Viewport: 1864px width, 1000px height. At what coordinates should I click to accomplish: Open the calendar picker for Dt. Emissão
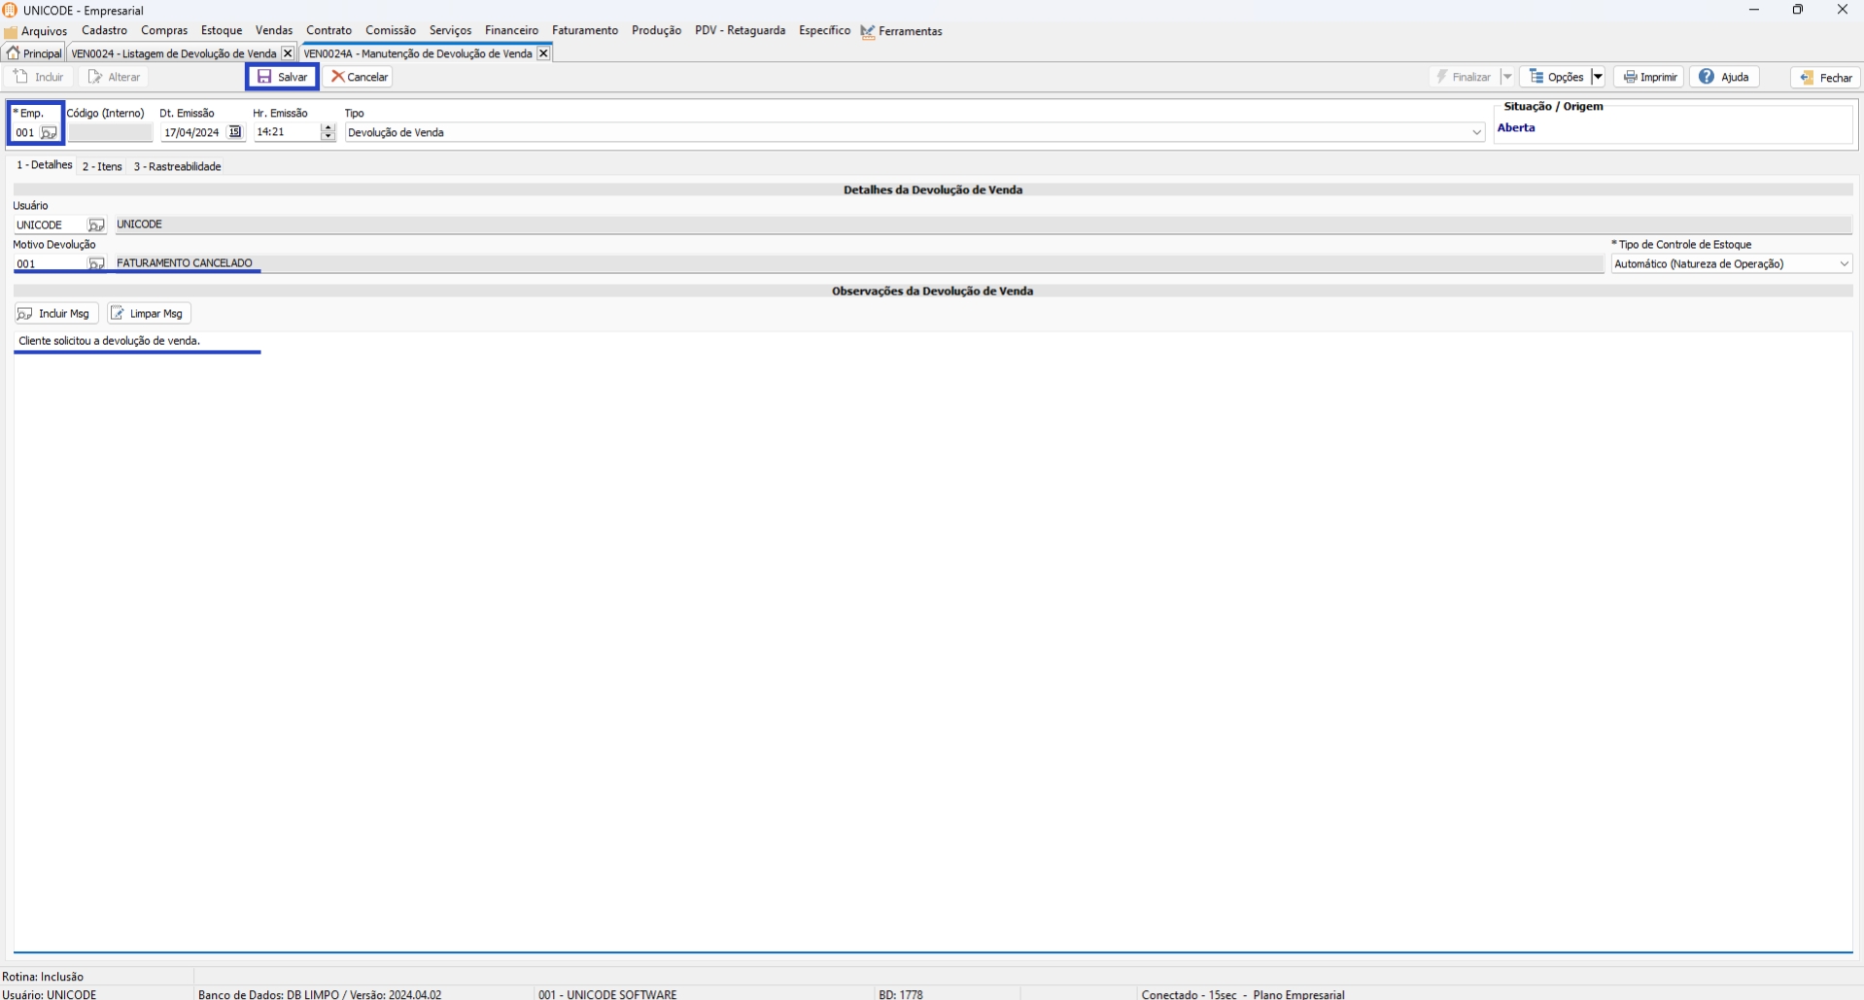[234, 132]
